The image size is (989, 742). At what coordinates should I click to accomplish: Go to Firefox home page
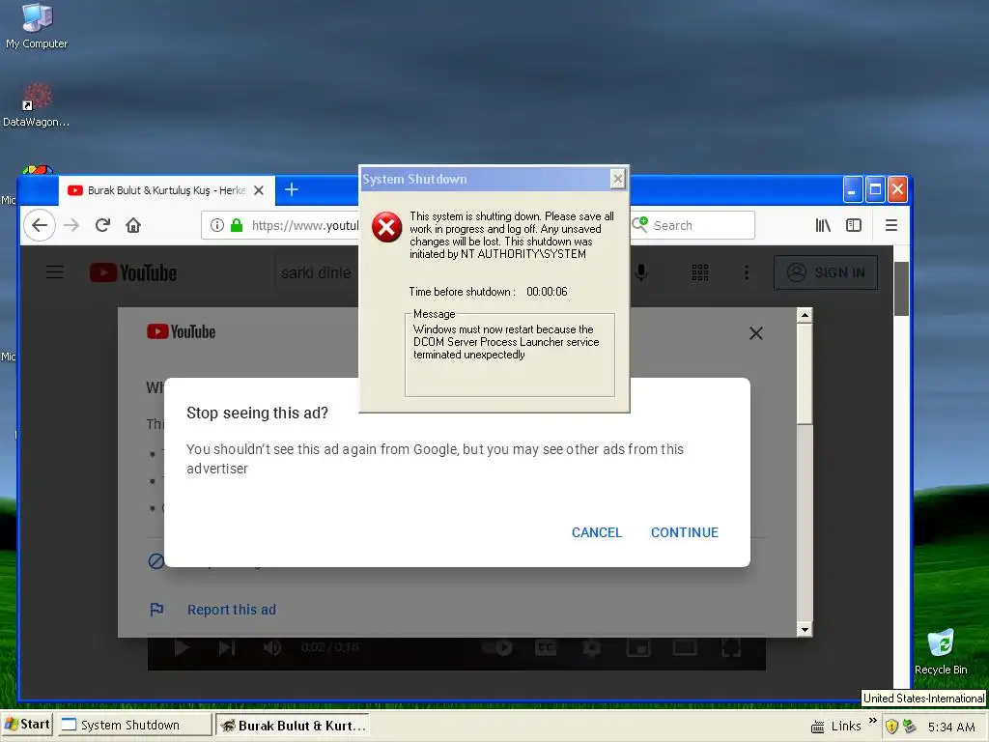[133, 225]
